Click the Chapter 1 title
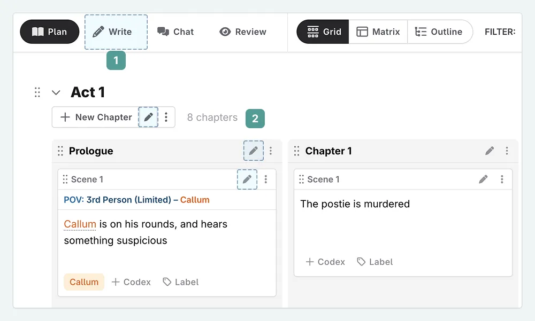The height and width of the screenshot is (321, 535). click(328, 151)
